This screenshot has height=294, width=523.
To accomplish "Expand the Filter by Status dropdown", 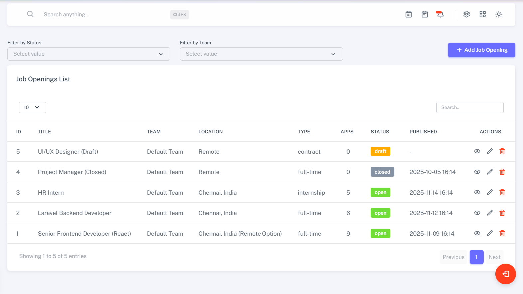I will pyautogui.click(x=89, y=54).
